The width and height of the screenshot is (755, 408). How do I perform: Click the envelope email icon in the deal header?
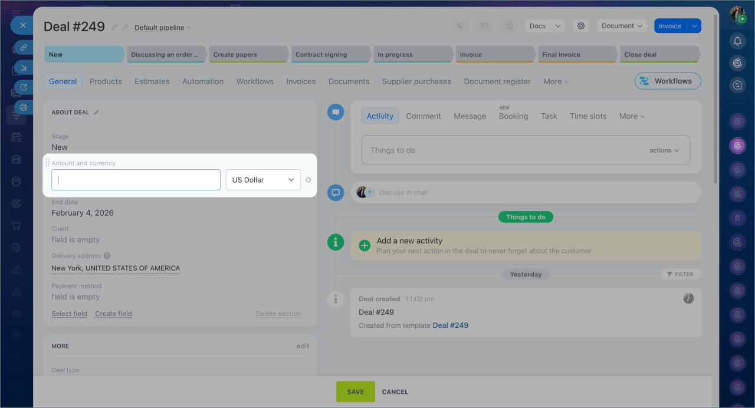pos(484,26)
